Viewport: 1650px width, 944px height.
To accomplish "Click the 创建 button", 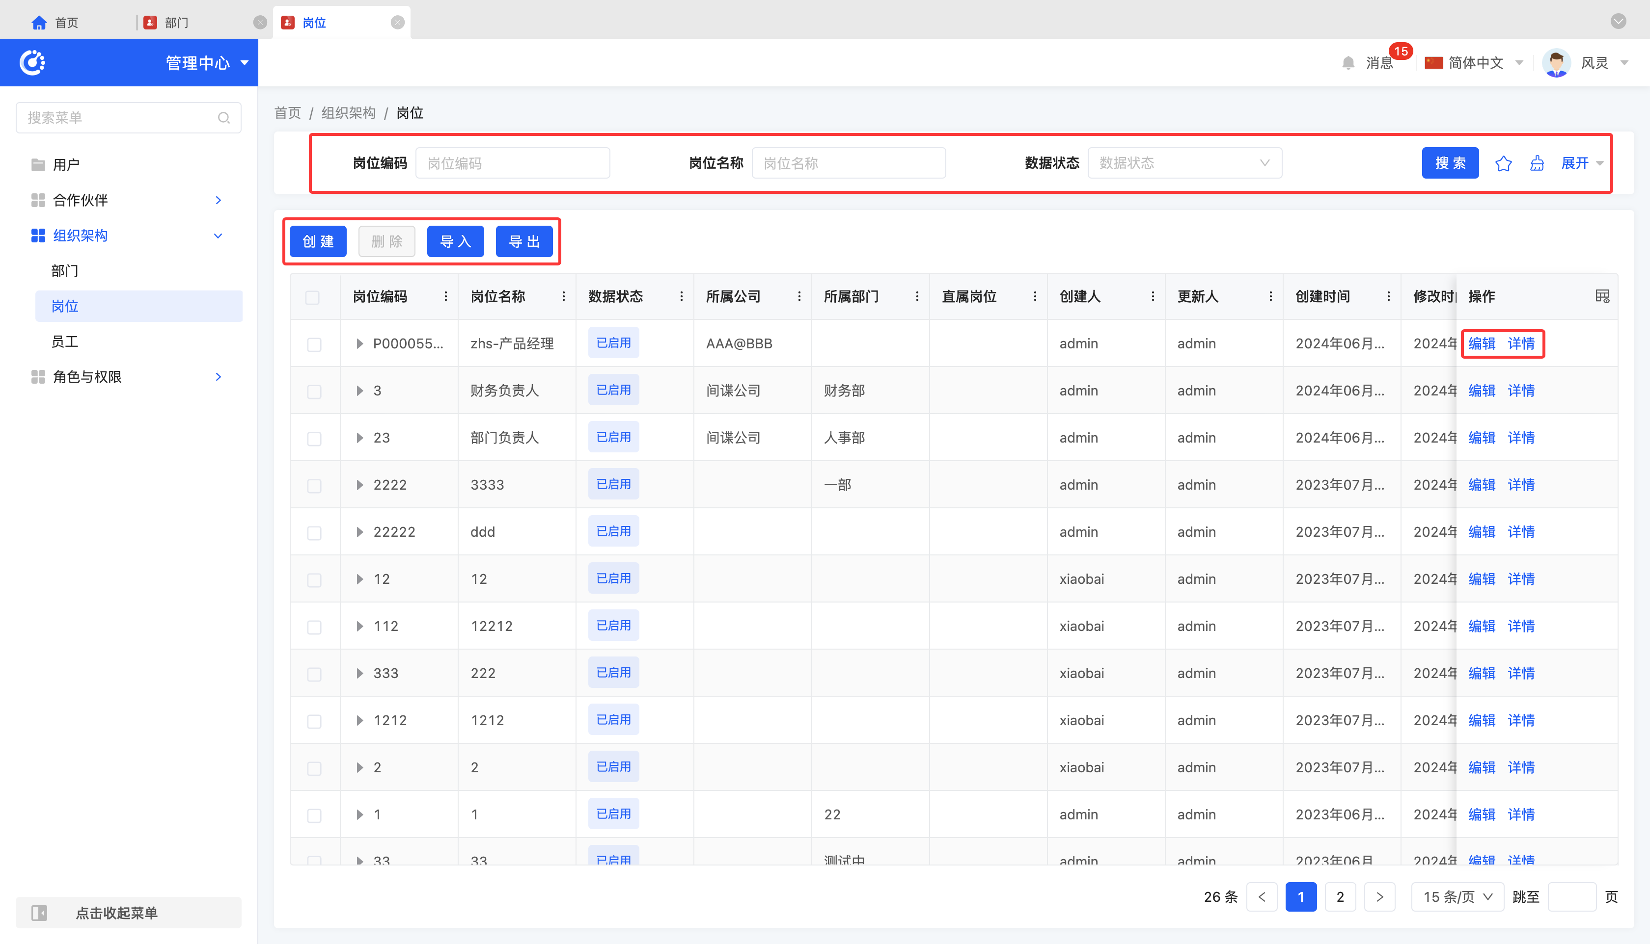I will click(318, 242).
